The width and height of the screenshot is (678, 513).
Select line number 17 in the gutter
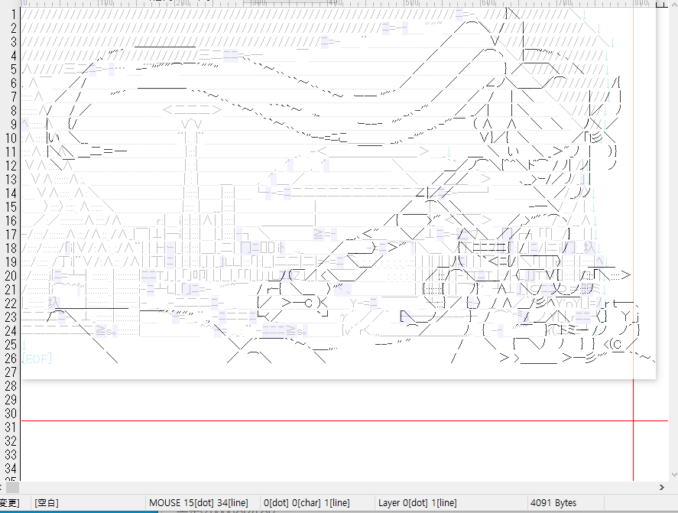coord(10,235)
